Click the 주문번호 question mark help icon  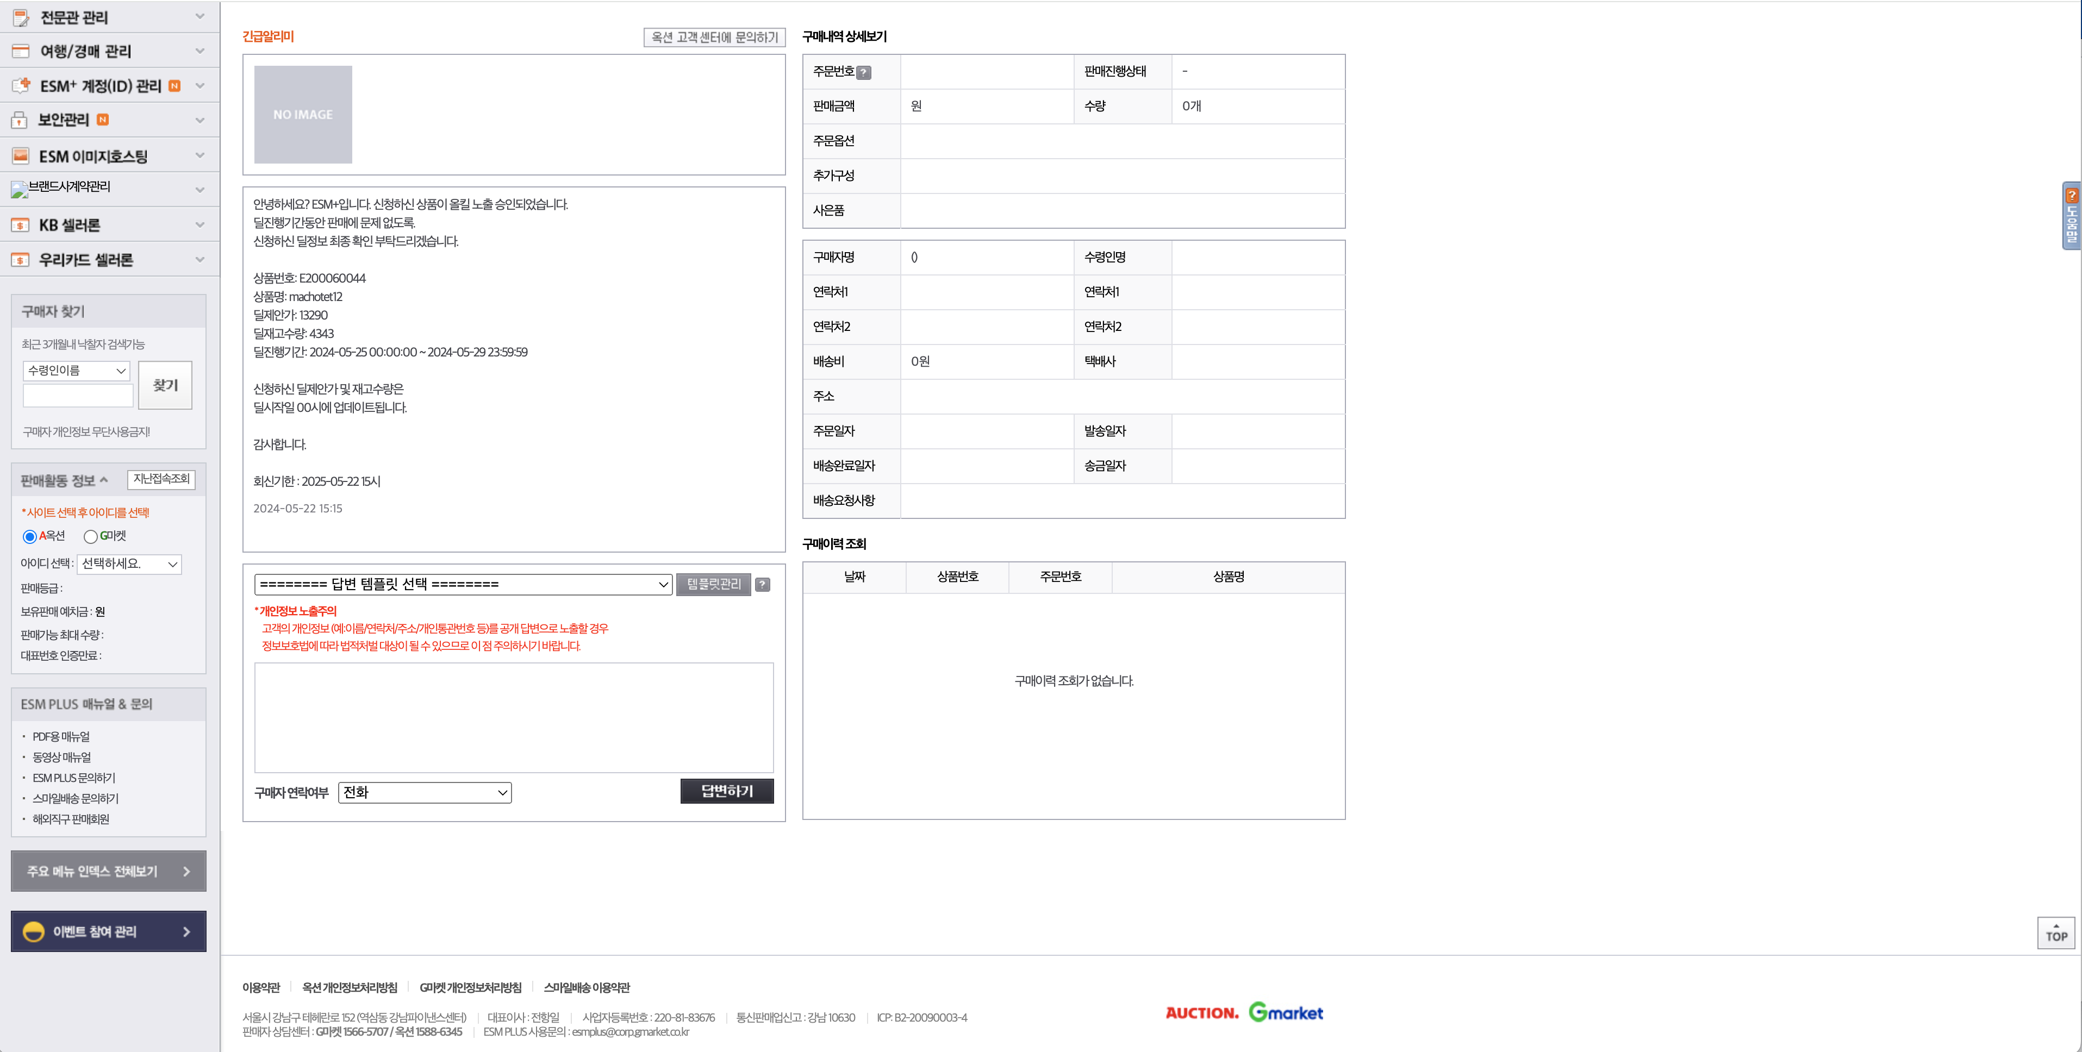[x=863, y=73]
